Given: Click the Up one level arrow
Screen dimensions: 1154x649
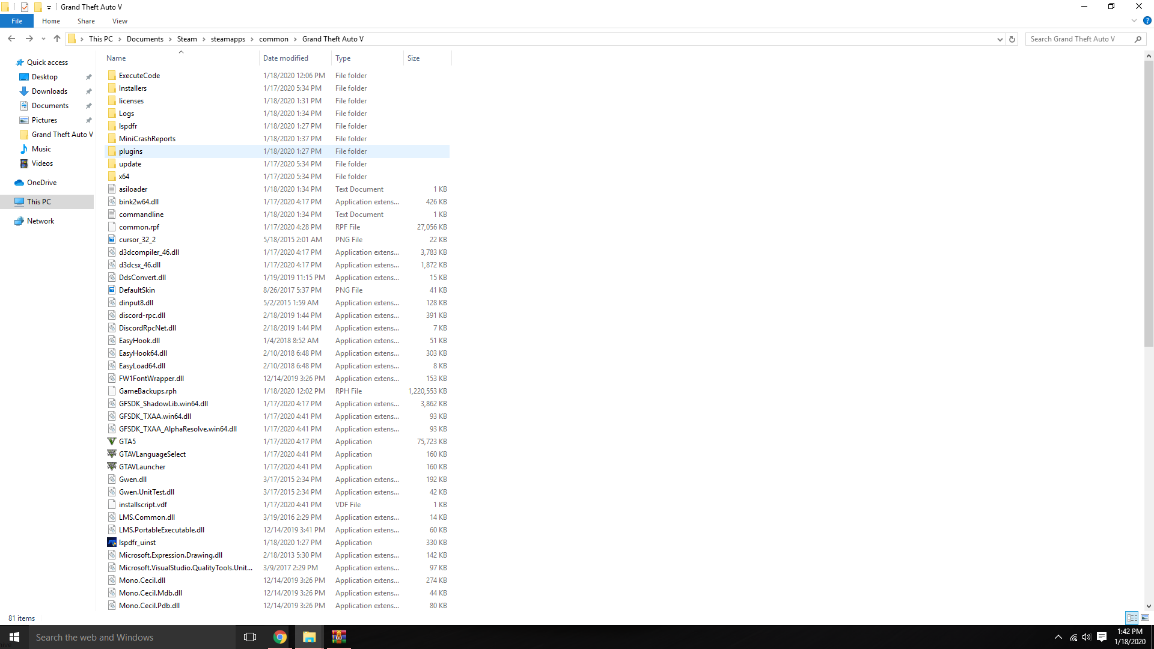Looking at the screenshot, I should coord(57,38).
